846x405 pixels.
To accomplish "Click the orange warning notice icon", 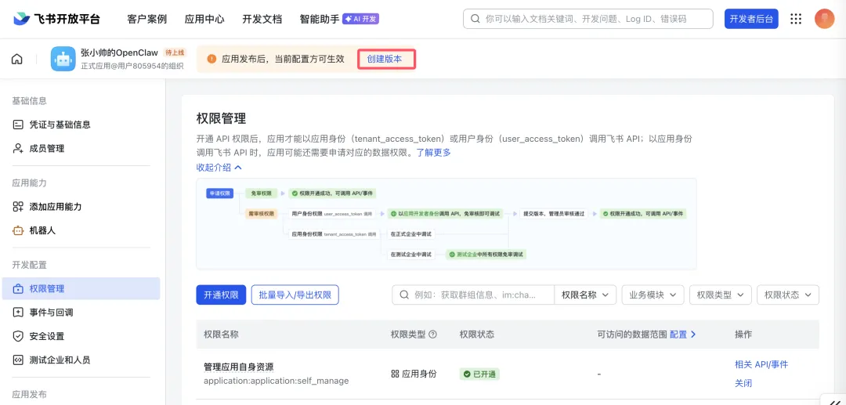I will click(211, 59).
